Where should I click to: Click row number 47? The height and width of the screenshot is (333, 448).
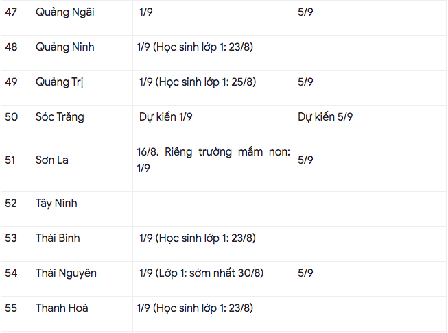tap(11, 12)
